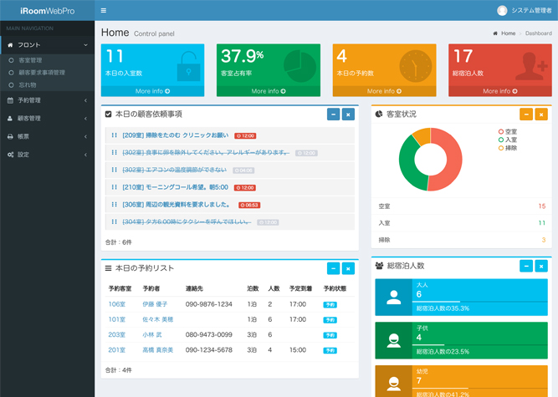Open More info on 本日の予約数 card

click(384, 91)
